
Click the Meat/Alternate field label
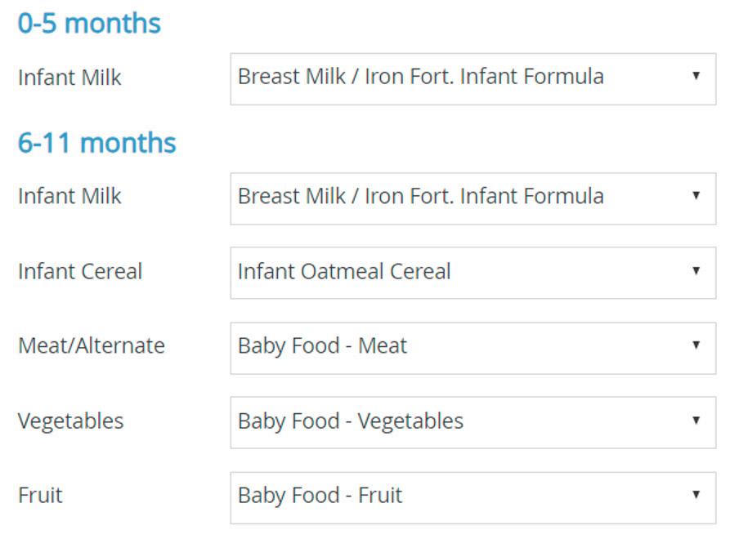point(91,345)
